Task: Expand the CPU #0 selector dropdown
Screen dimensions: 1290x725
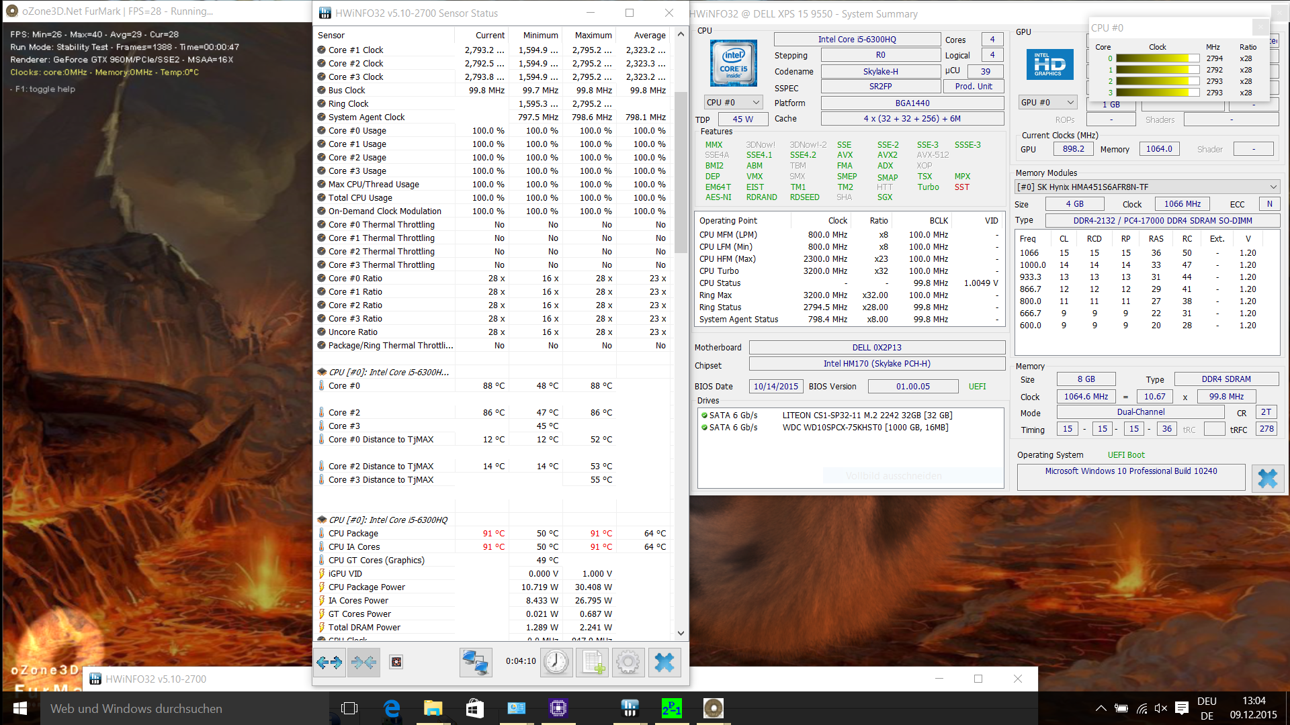Action: coord(732,102)
